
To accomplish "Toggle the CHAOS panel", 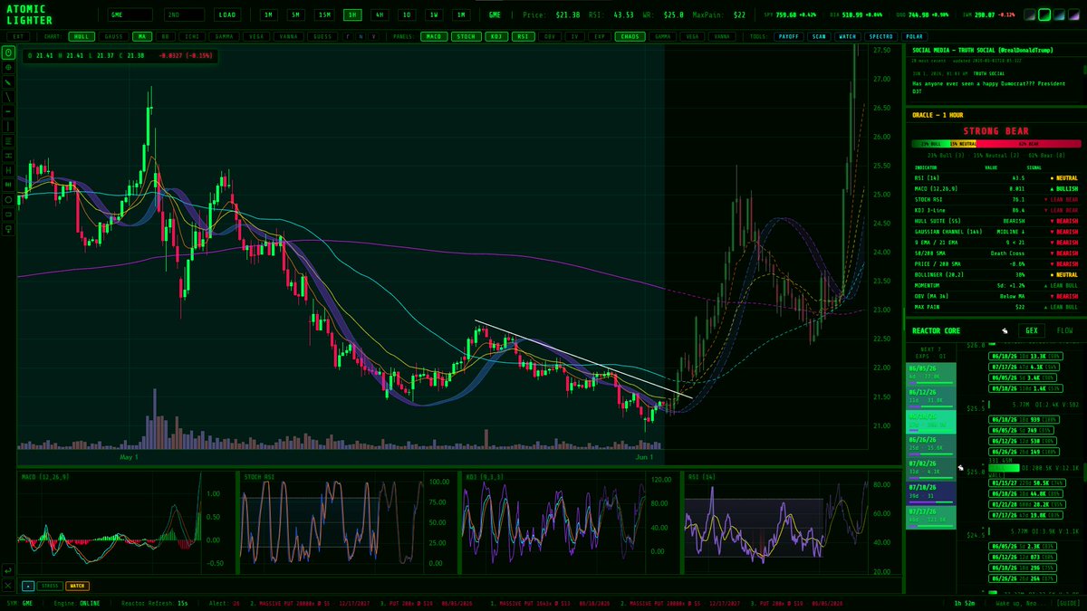I will (630, 36).
